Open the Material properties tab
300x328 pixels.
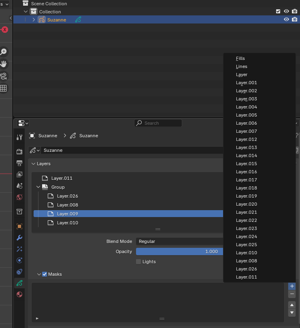[19, 294]
